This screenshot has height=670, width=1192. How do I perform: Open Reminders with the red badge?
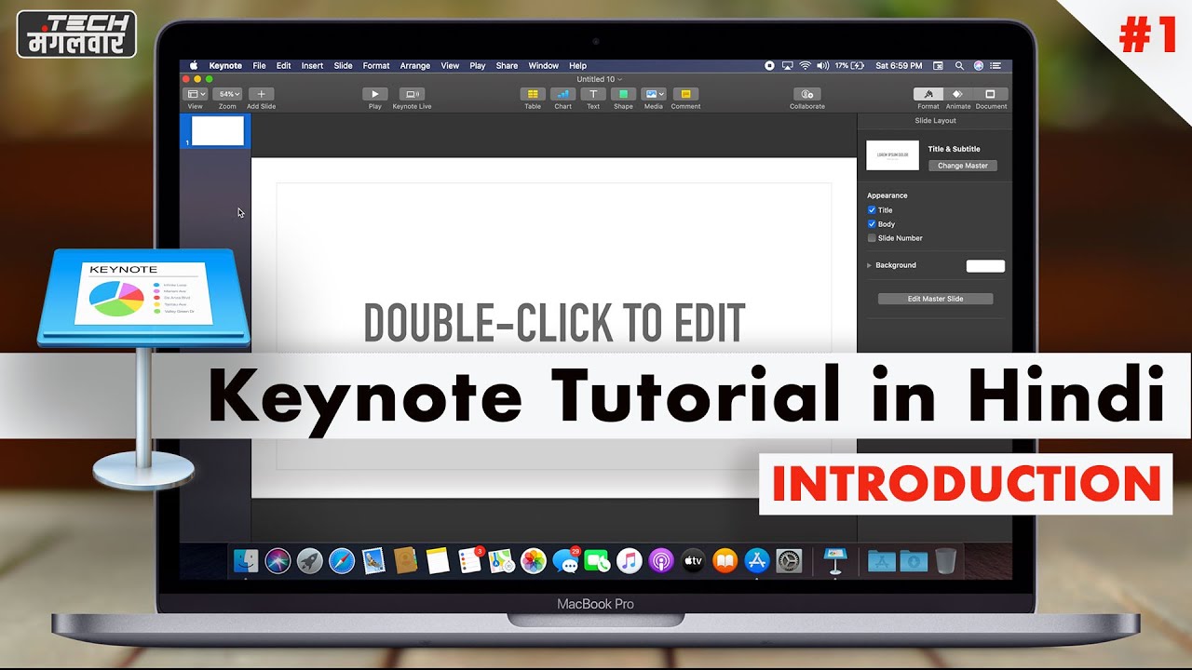coord(470,560)
